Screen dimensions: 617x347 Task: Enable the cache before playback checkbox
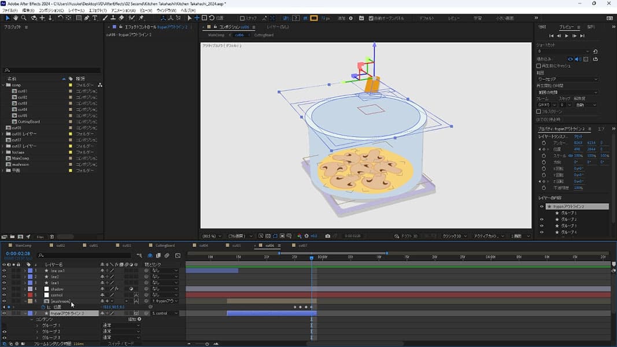click(539, 66)
